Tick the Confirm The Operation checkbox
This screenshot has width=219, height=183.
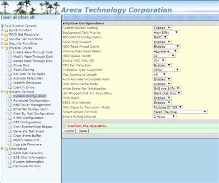65,126
